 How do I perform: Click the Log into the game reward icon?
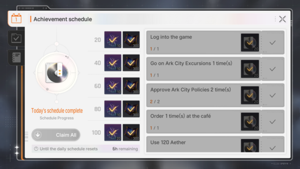pyautogui.click(x=250, y=42)
